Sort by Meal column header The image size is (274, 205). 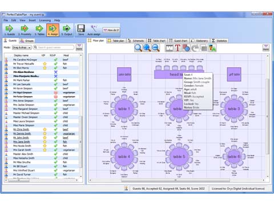pos(66,55)
